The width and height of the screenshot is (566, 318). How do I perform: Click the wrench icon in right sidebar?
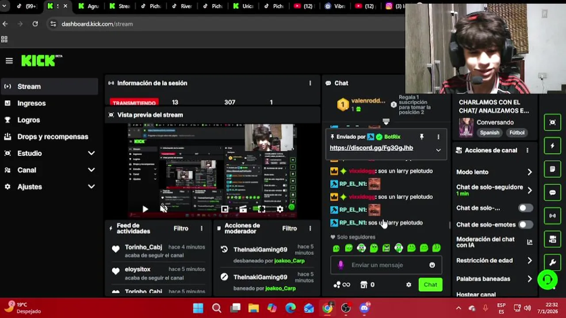click(552, 263)
